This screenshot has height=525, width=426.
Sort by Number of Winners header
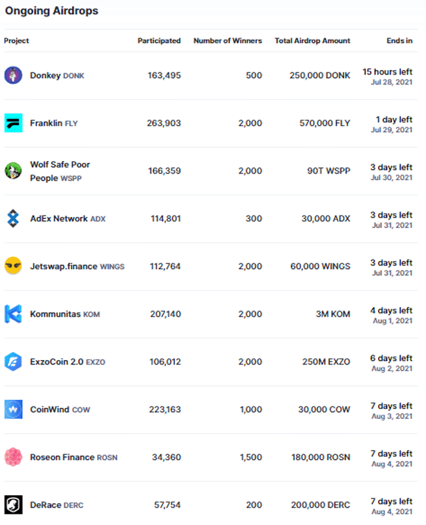tap(228, 41)
